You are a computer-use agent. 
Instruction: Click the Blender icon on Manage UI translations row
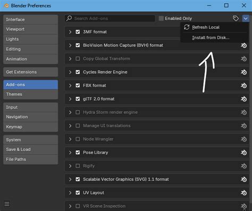243,126
